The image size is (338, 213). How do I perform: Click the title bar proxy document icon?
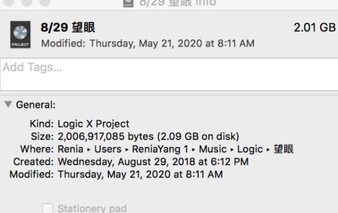pos(128,3)
